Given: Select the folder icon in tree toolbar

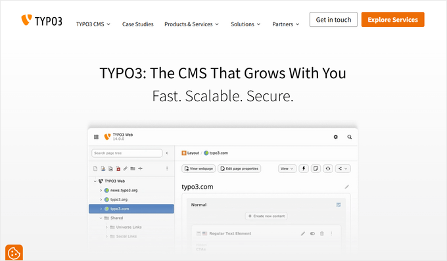Looking at the screenshot, I should (x=133, y=168).
